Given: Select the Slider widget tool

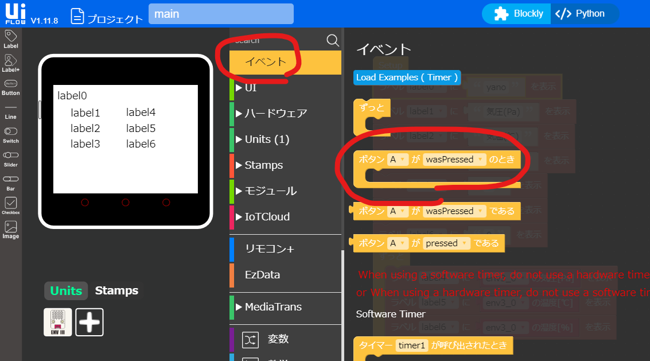Looking at the screenshot, I should pyautogui.click(x=10, y=158).
